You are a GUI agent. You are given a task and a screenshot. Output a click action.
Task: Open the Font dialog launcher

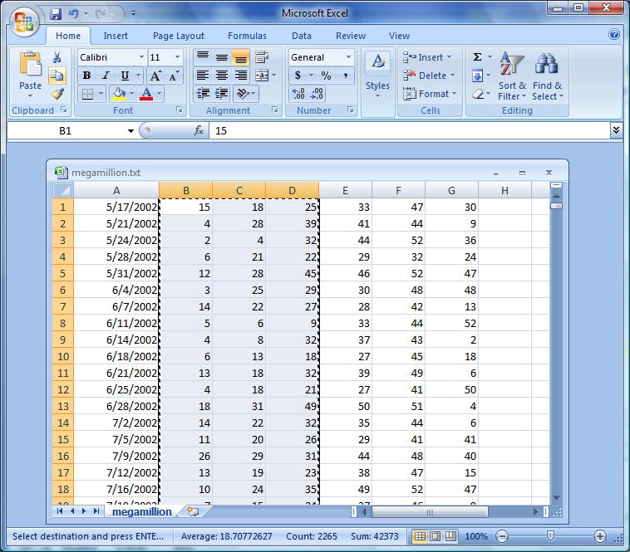(180, 110)
